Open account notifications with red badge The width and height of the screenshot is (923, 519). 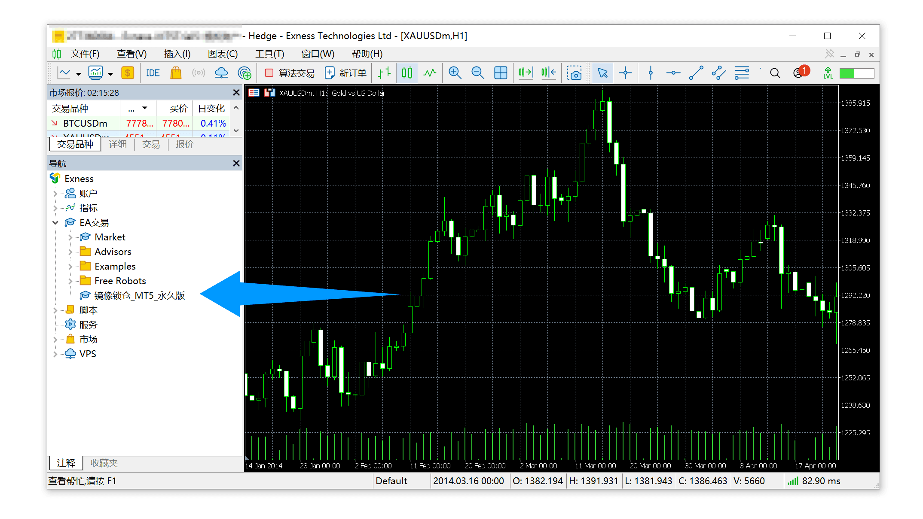click(801, 72)
